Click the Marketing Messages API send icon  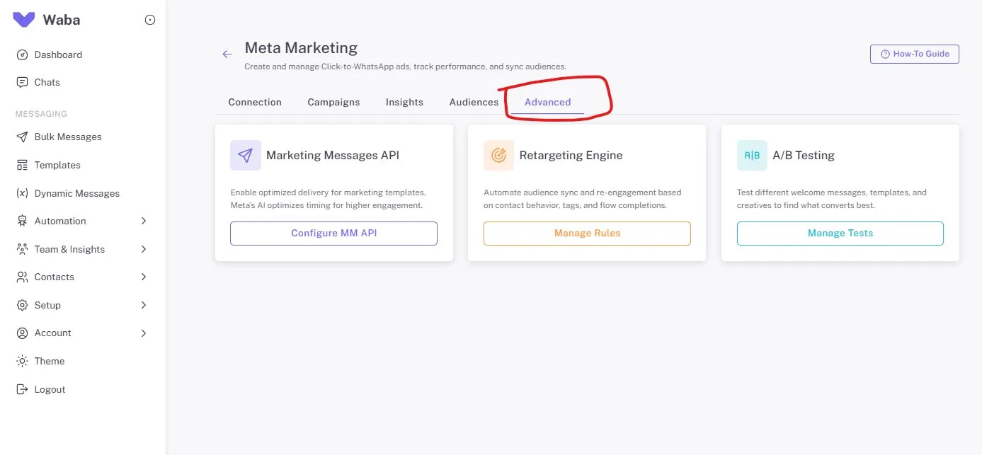(x=246, y=155)
